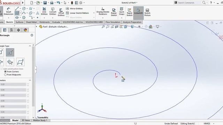
Task: Open the Smart Dimension dropdown arrow
Action: (8, 18)
